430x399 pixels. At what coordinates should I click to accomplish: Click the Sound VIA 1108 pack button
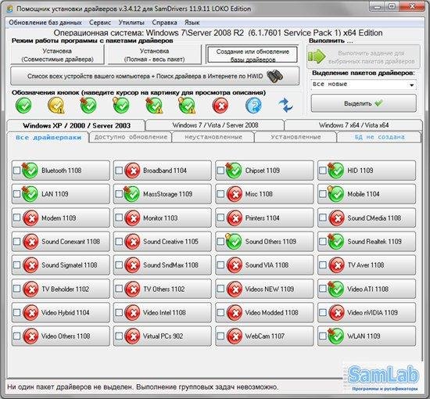(264, 265)
